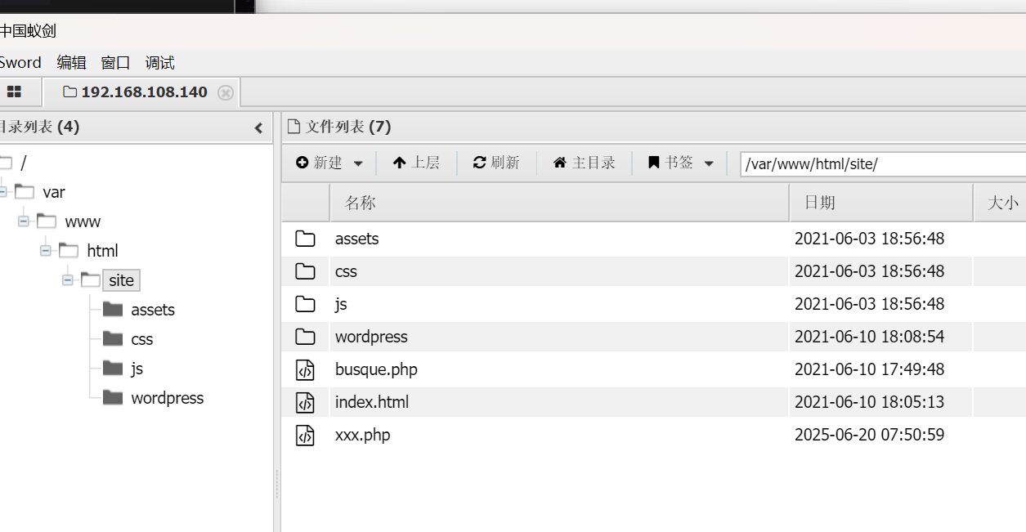The image size is (1026, 532).
Task: Open the 书签 bookmarks dropdown
Action: (681, 163)
